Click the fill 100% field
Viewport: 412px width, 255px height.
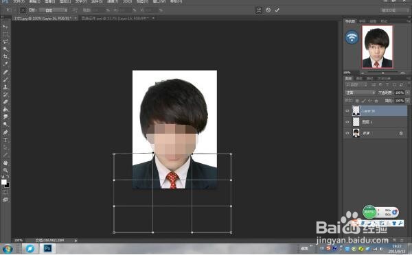(400, 101)
